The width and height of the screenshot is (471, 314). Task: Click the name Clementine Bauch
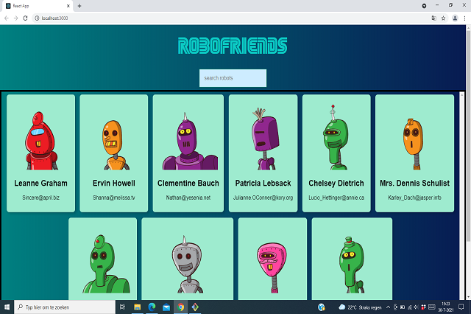188,183
